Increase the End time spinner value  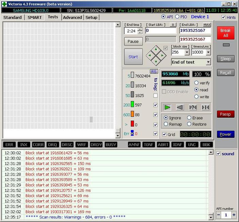coord(140,29)
